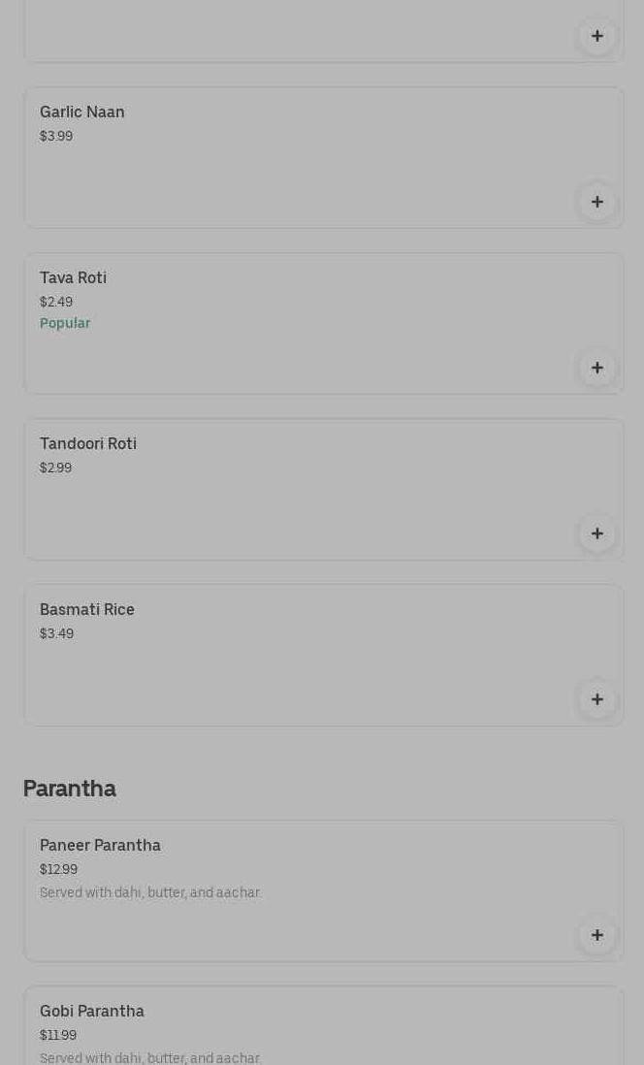Add Basmati Rice with its plus button
The width and height of the screenshot is (644, 1065).
[597, 699]
